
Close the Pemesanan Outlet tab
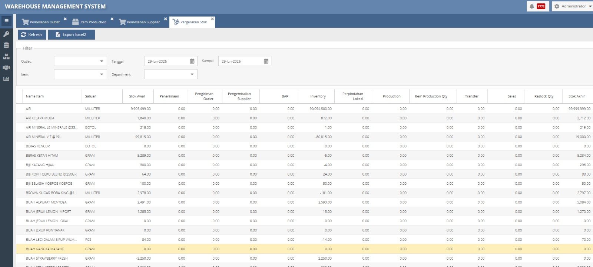[x=65, y=19]
